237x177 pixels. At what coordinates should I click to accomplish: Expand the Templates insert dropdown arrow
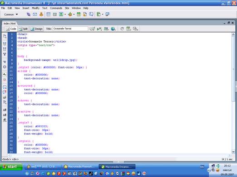103,14
